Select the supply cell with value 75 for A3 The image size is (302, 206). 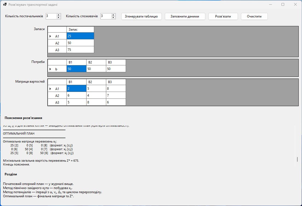[x=80, y=50]
